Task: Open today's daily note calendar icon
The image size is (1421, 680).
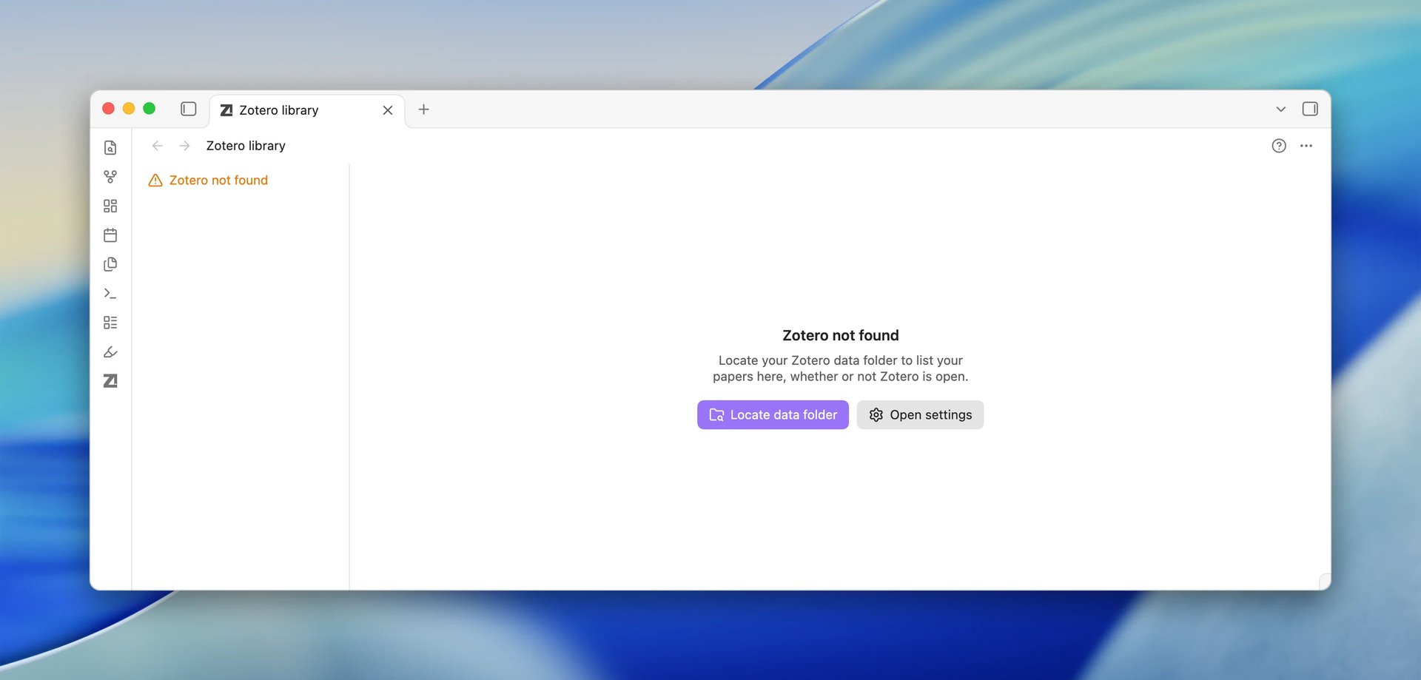Action: (110, 235)
